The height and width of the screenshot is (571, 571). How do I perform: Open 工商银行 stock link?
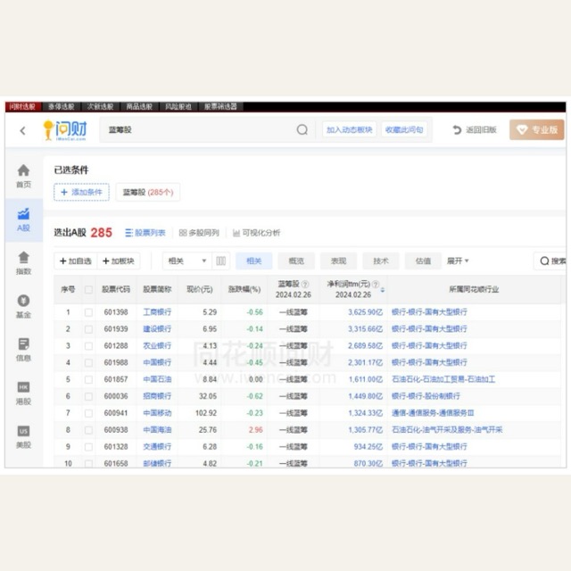[157, 312]
